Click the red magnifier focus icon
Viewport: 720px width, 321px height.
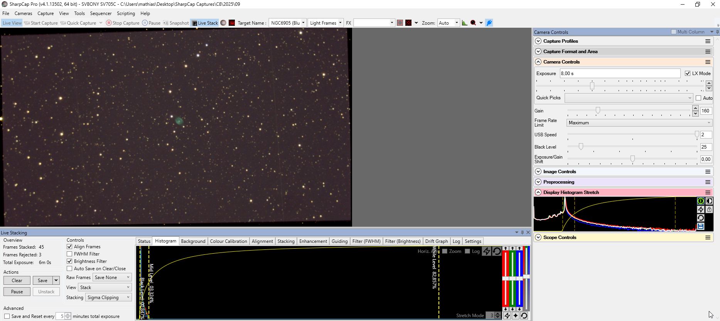(473, 23)
